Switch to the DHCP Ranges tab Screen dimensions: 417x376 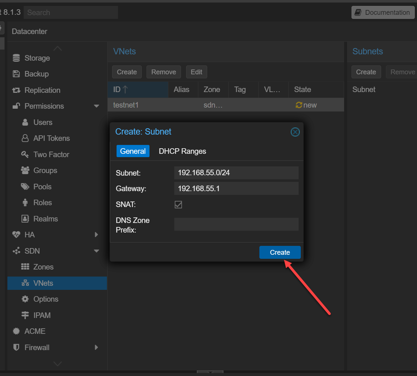pos(182,151)
